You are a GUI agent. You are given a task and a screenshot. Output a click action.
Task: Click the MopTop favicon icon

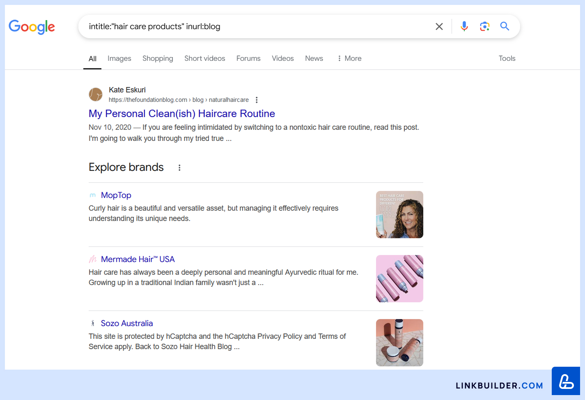[x=93, y=195]
